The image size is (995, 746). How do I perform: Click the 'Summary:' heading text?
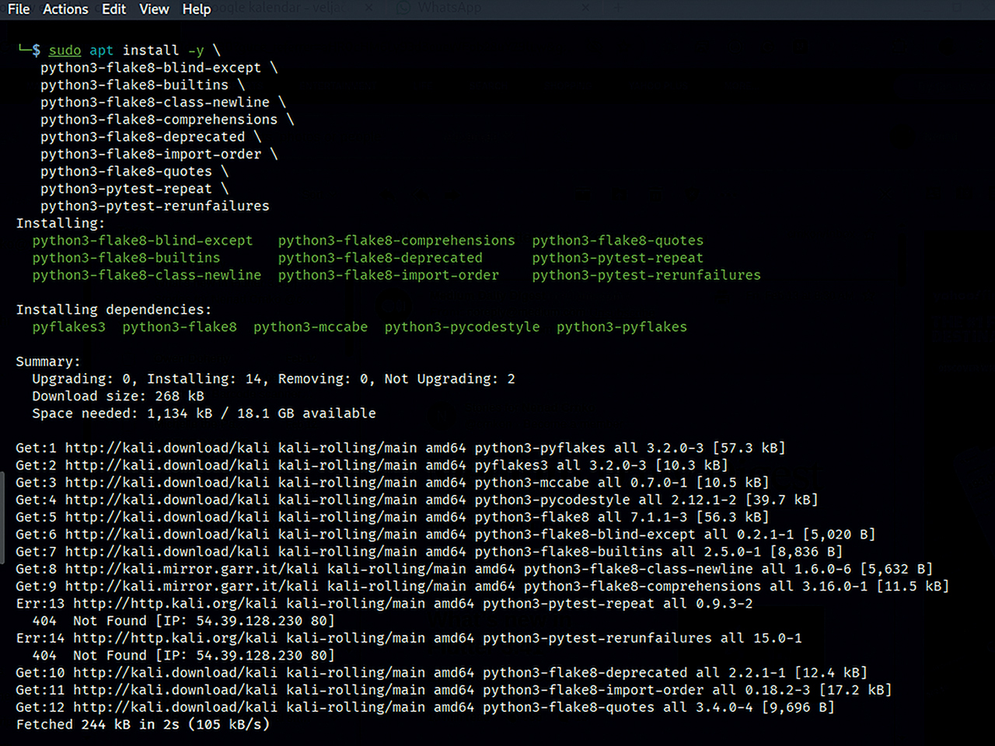point(47,362)
